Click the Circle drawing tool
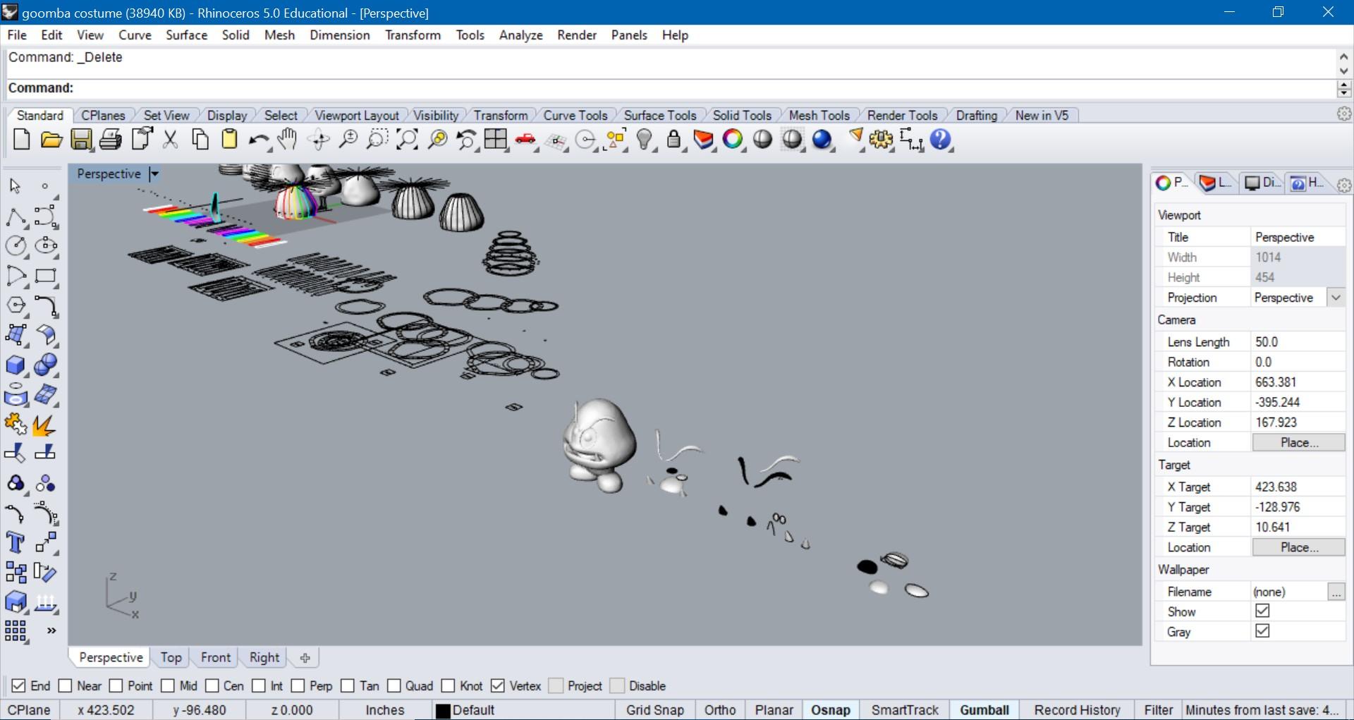This screenshot has height=720, width=1354. [x=16, y=245]
